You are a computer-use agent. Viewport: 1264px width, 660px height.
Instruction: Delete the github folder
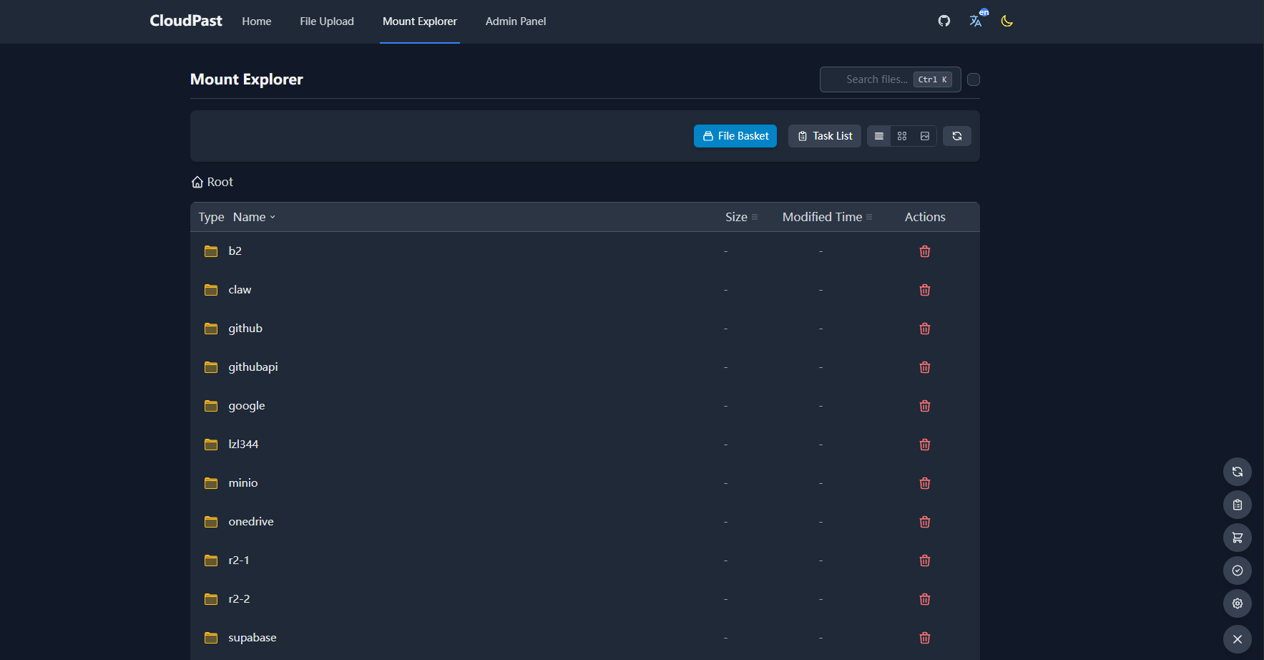(x=925, y=329)
